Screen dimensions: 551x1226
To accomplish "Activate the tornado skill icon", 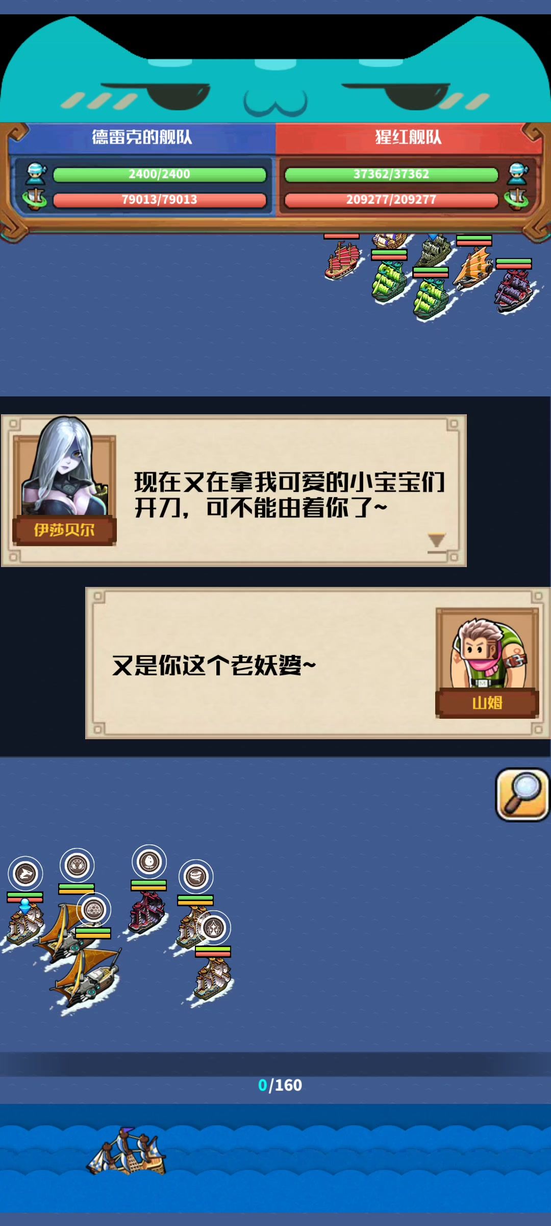I will pyautogui.click(x=196, y=877).
